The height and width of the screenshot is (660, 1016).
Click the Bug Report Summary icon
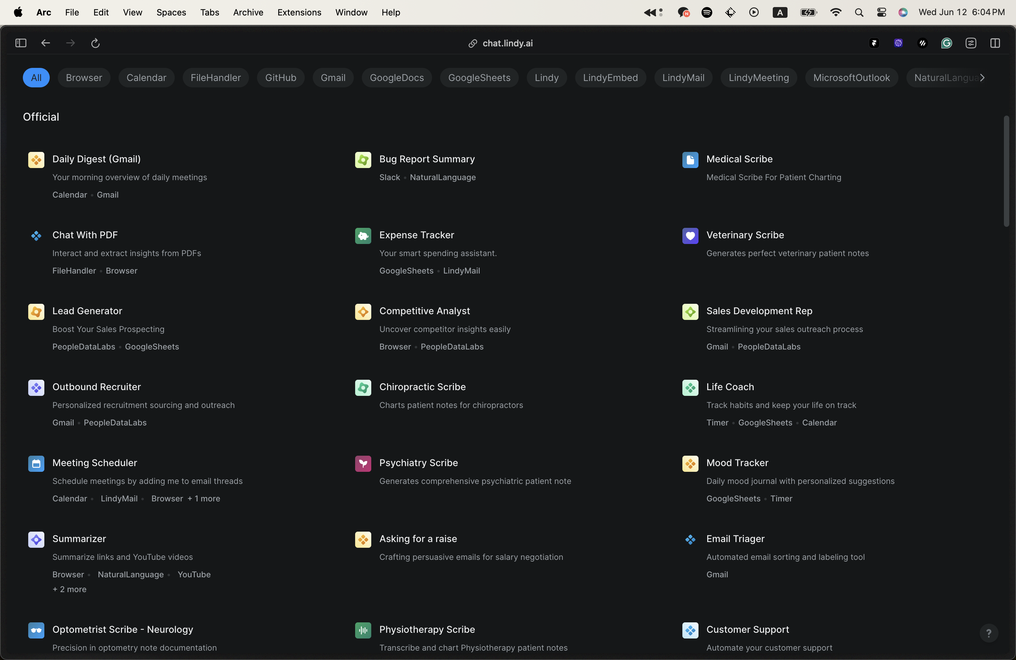(363, 160)
